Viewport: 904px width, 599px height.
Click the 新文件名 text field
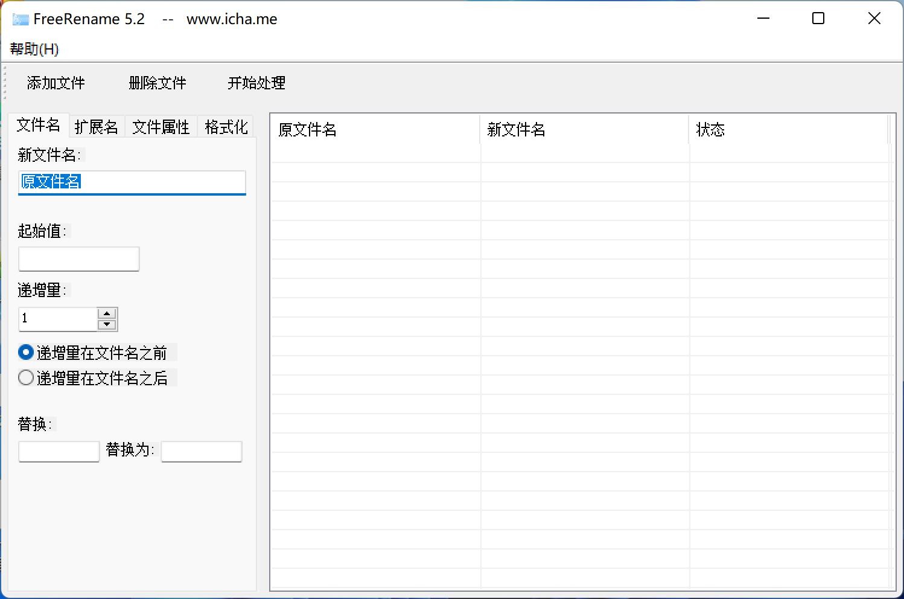132,182
